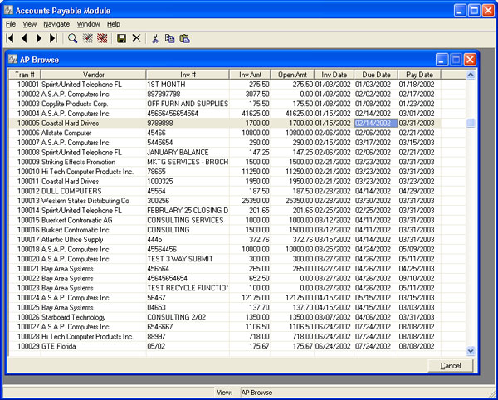Open the View menu
This screenshot has width=498, height=400.
click(x=30, y=24)
